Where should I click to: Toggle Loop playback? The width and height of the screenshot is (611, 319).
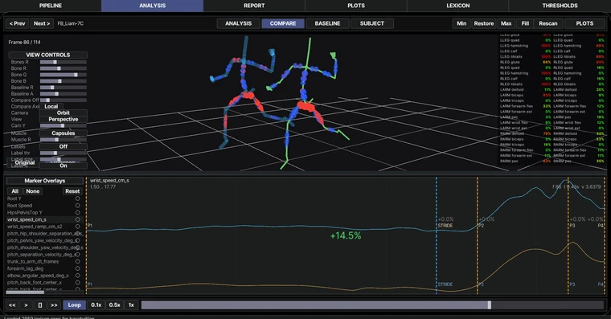coord(75,305)
